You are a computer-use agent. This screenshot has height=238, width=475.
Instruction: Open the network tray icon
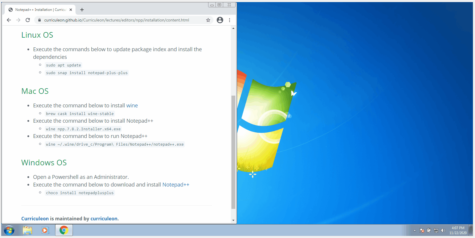point(436,230)
